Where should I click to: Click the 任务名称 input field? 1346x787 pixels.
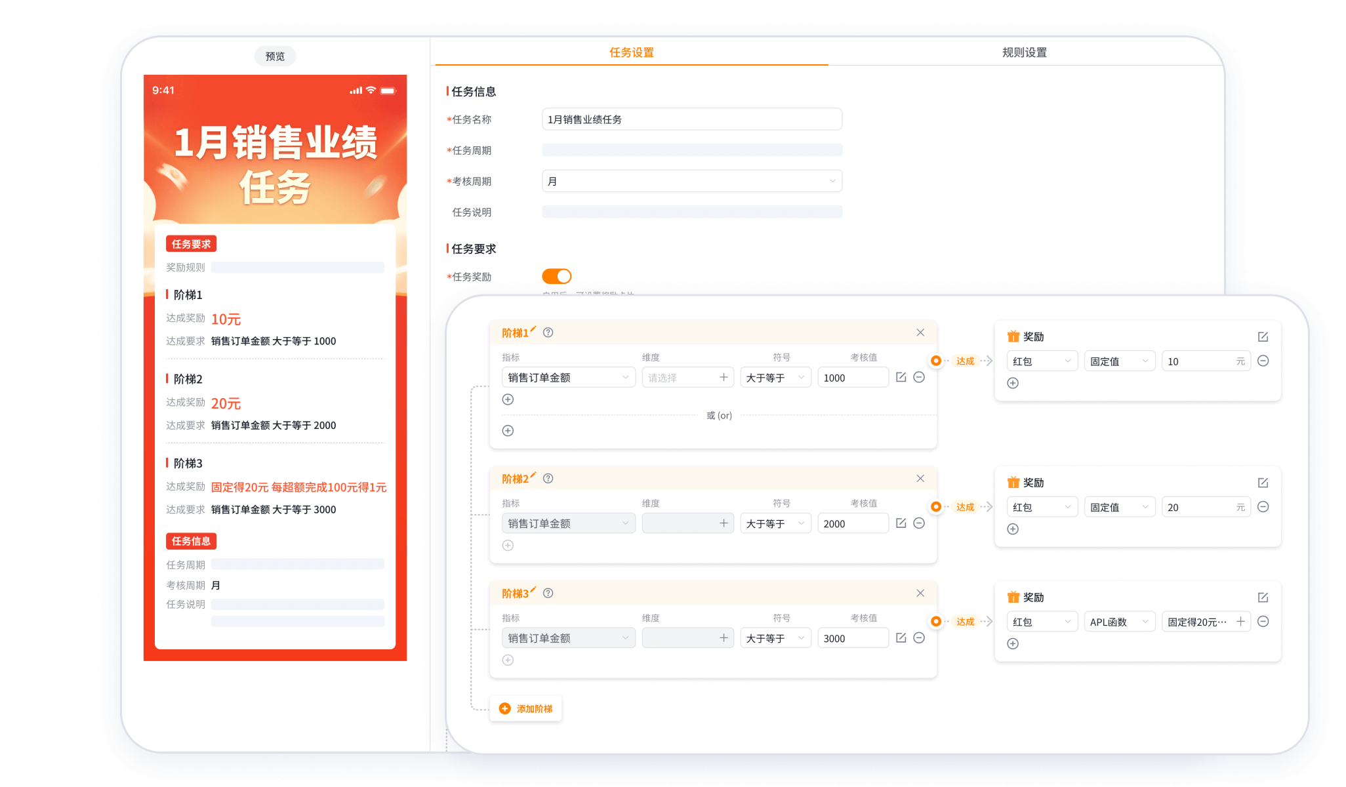pos(691,119)
